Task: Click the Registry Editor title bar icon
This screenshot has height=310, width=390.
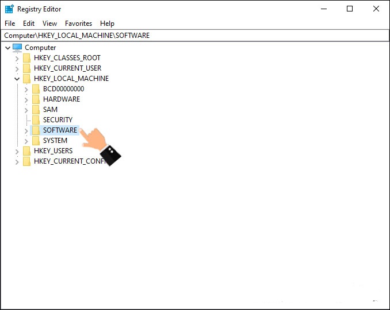Action: [x=9, y=9]
